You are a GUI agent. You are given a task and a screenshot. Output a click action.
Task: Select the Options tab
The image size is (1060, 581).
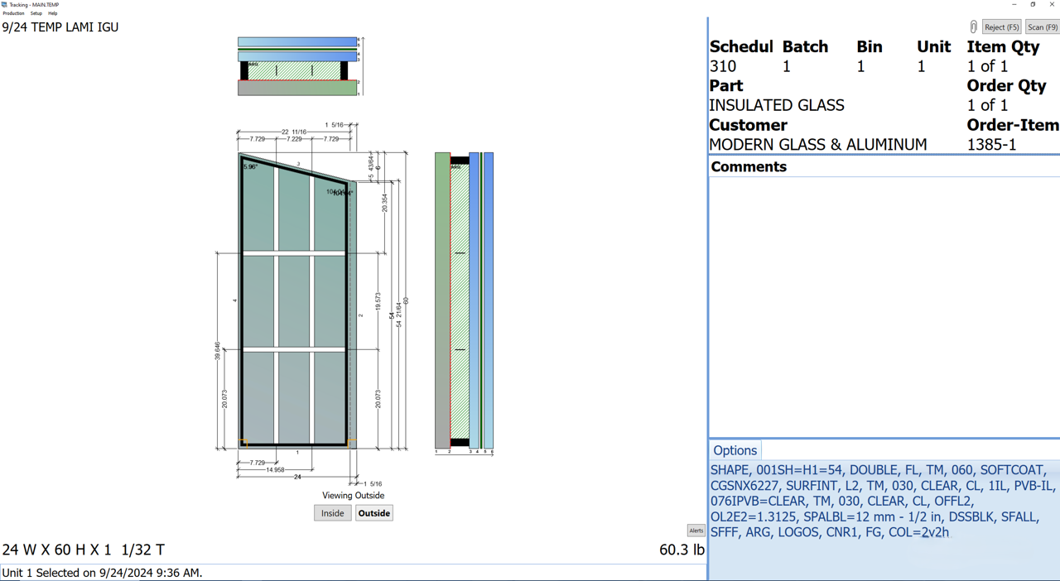pyautogui.click(x=734, y=450)
